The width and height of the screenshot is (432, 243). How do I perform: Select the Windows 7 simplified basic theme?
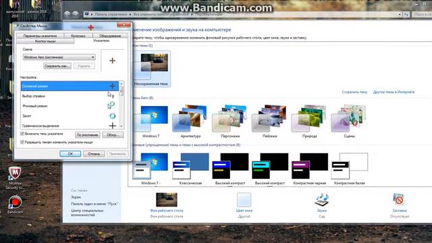pos(151,169)
